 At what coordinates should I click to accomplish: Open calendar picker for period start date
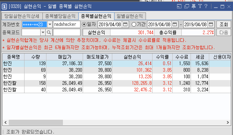(x=174, y=24)
